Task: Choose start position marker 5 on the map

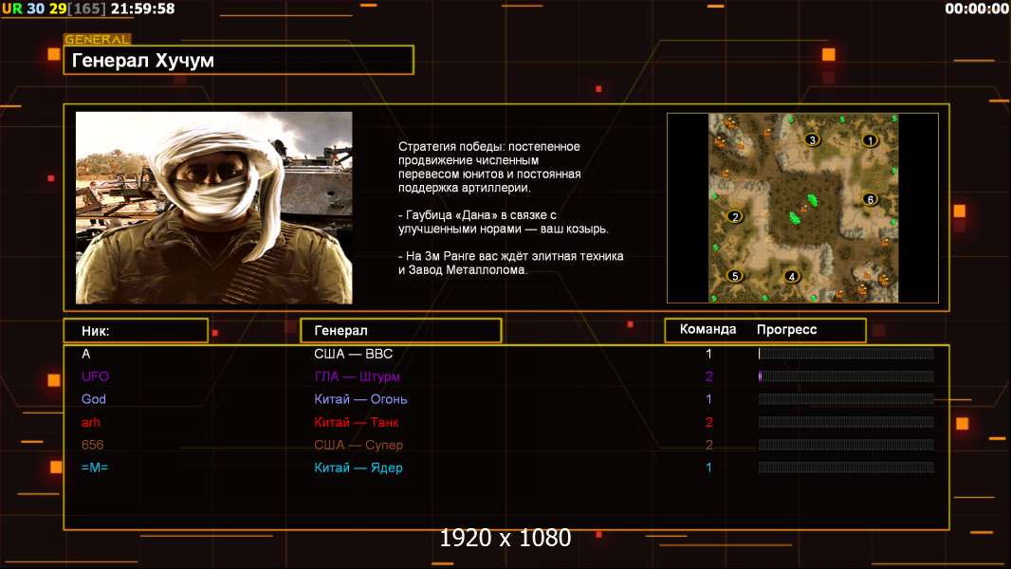Action: click(733, 276)
